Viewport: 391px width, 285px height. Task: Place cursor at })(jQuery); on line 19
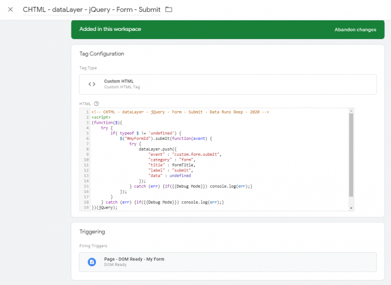pyautogui.click(x=105, y=207)
